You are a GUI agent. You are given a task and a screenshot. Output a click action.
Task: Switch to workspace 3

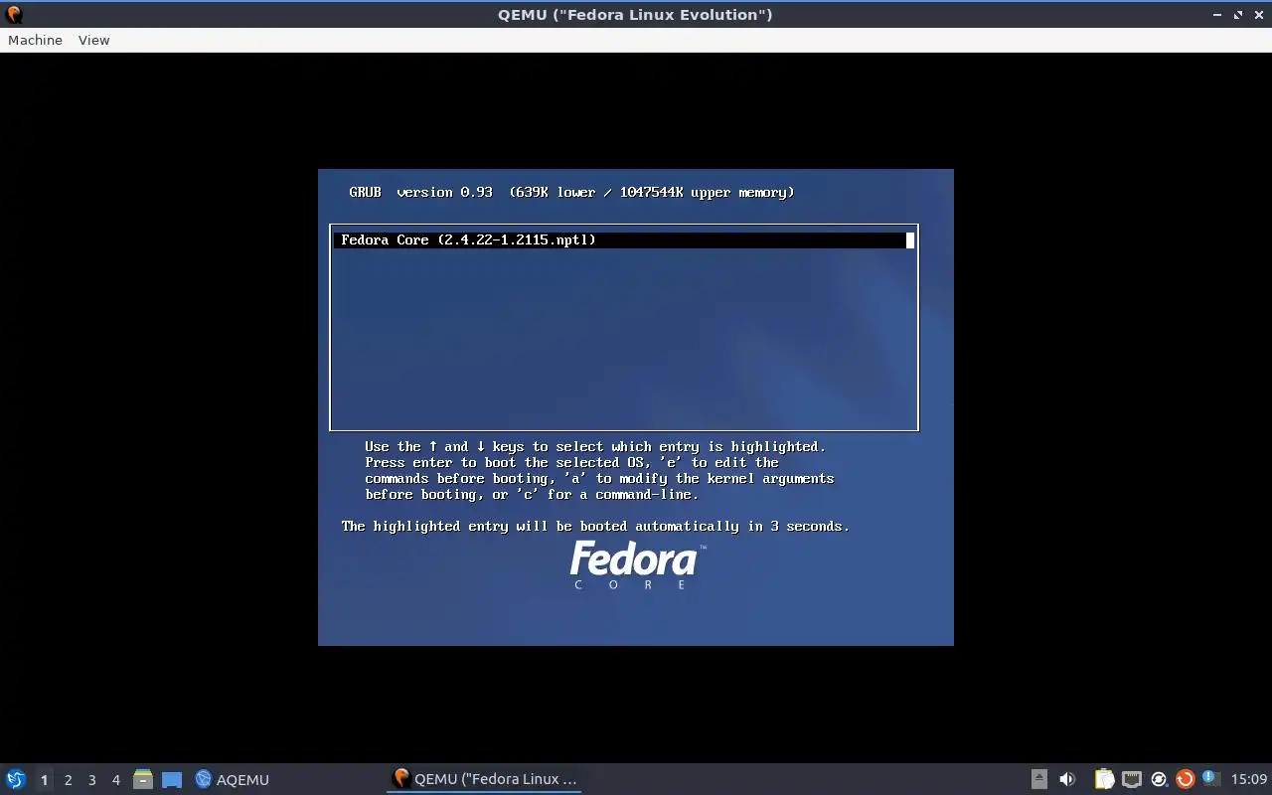point(91,780)
